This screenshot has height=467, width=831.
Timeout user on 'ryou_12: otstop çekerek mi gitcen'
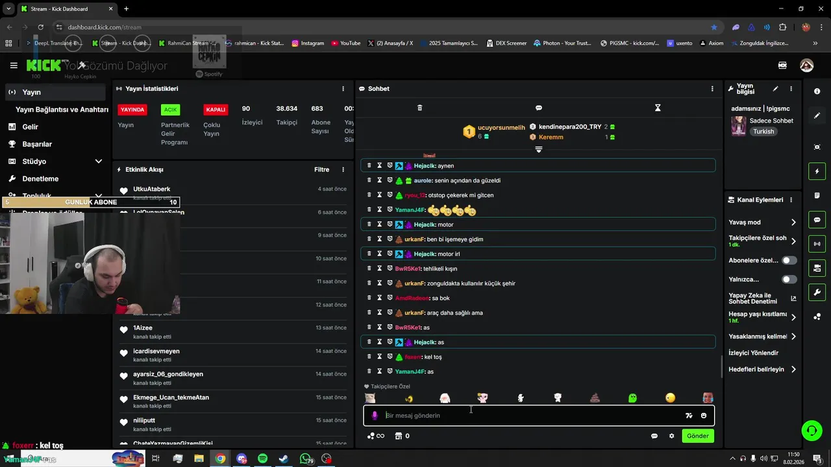[380, 195]
